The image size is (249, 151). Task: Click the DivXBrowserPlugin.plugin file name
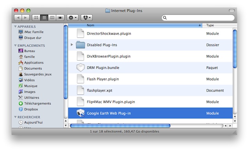(108, 56)
